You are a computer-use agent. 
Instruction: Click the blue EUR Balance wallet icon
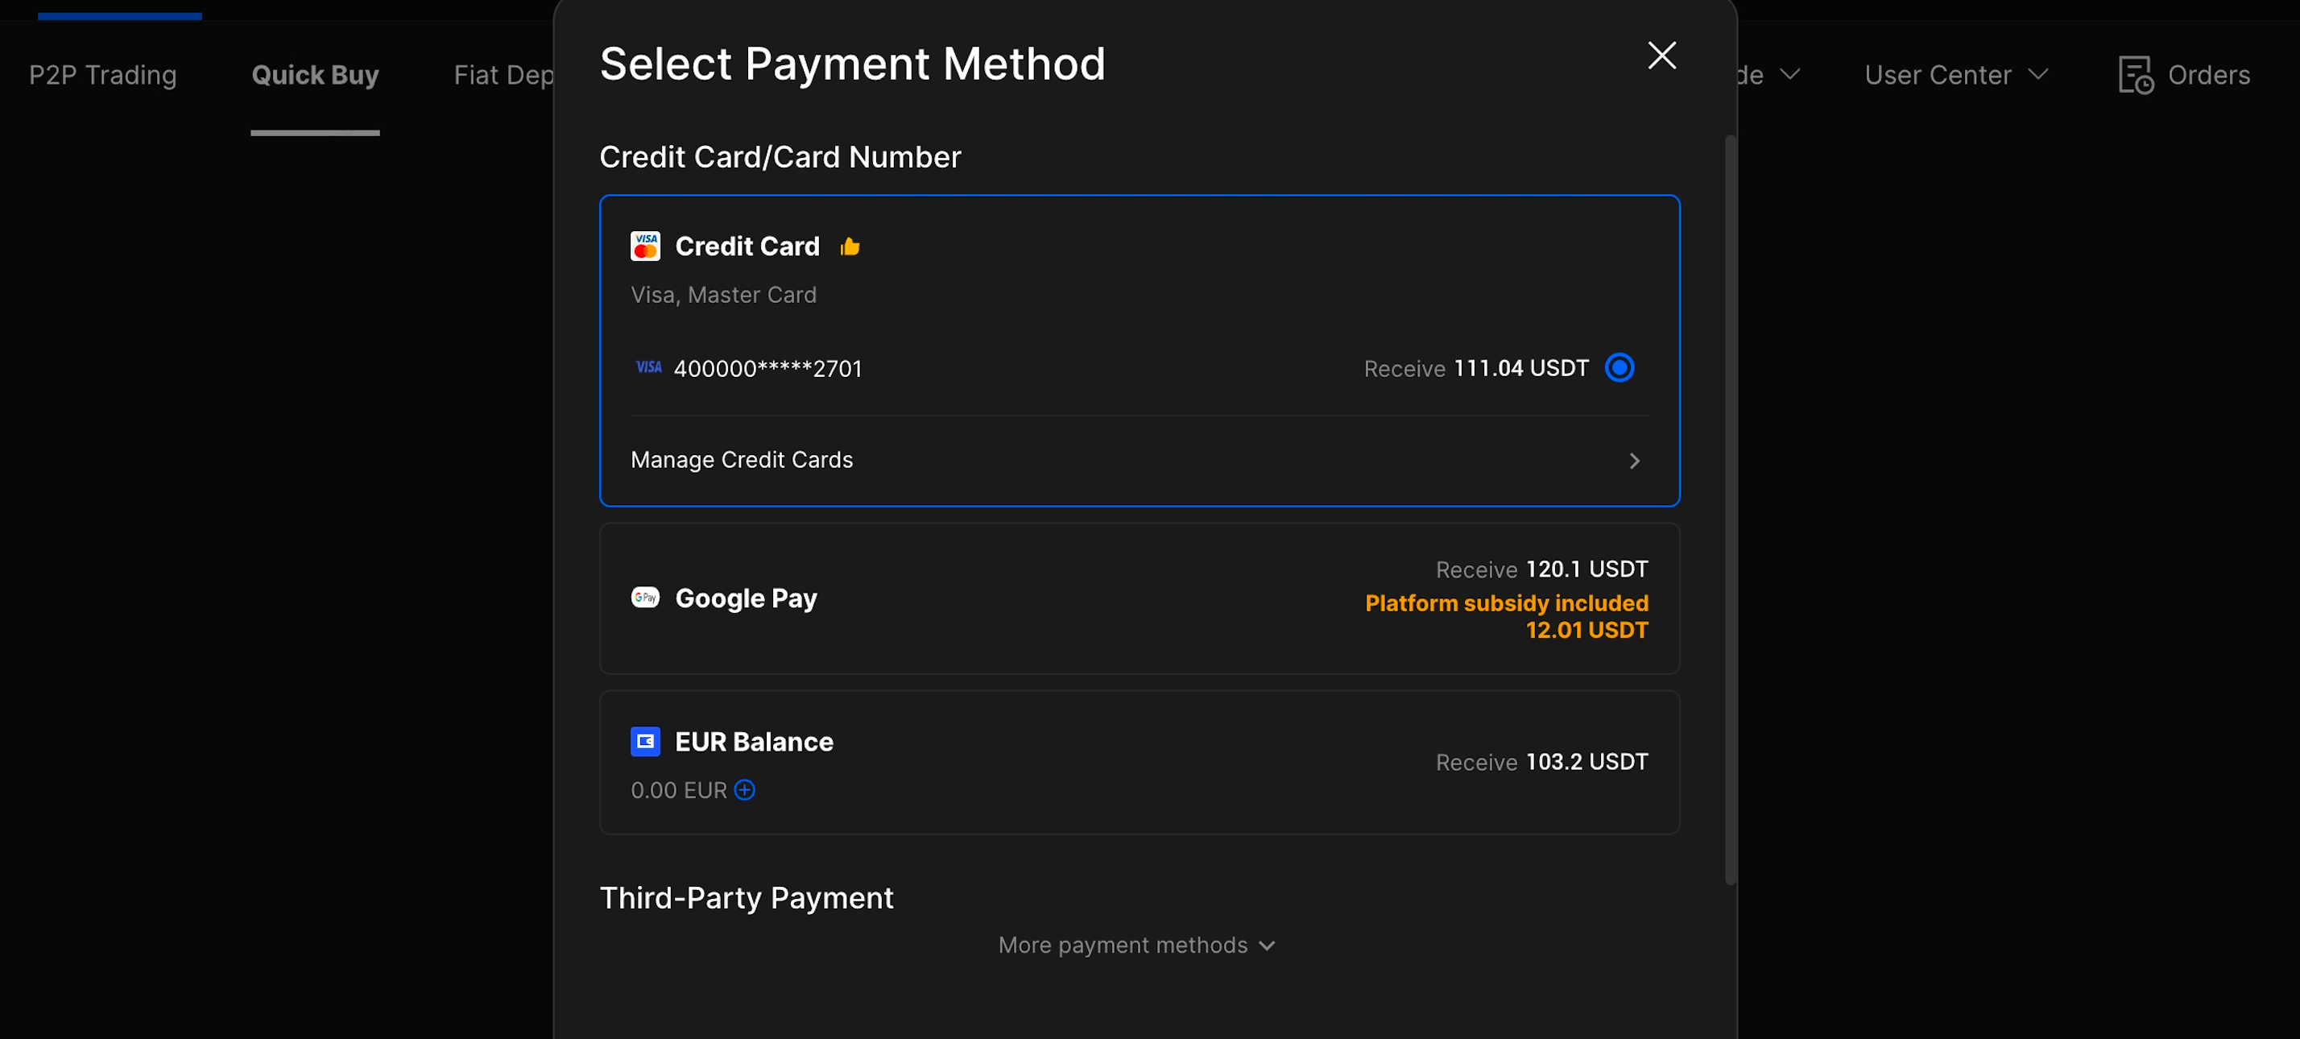pos(644,741)
